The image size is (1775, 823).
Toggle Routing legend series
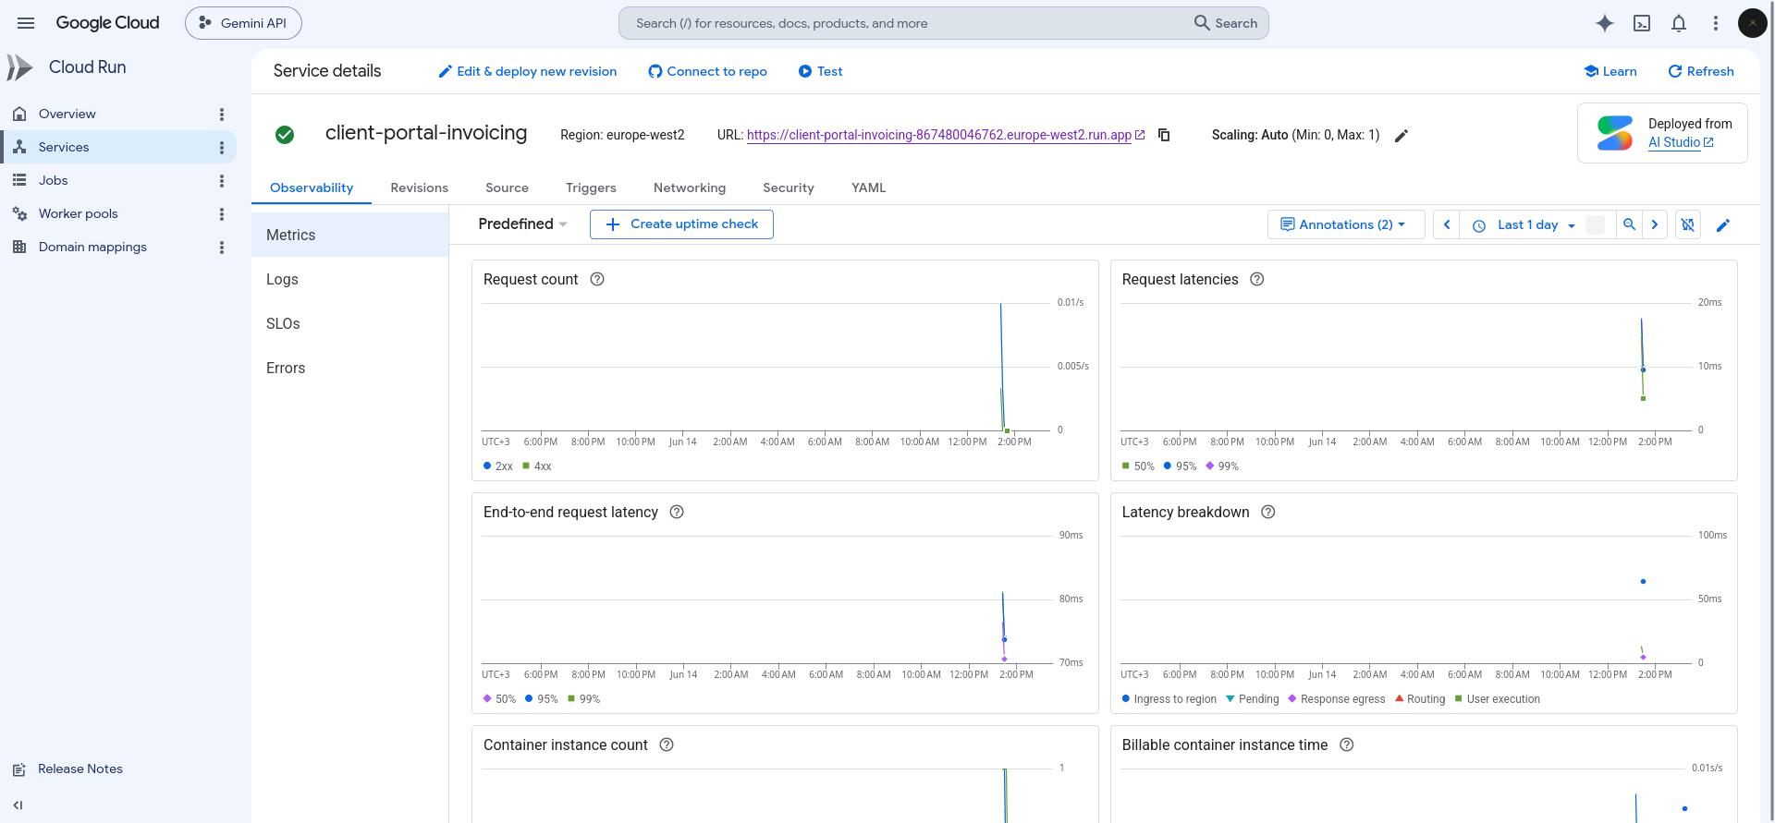pyautogui.click(x=1420, y=699)
